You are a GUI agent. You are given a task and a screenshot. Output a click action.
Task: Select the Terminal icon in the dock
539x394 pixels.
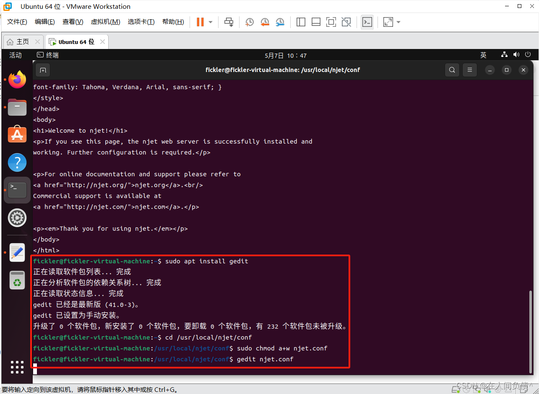(x=17, y=190)
